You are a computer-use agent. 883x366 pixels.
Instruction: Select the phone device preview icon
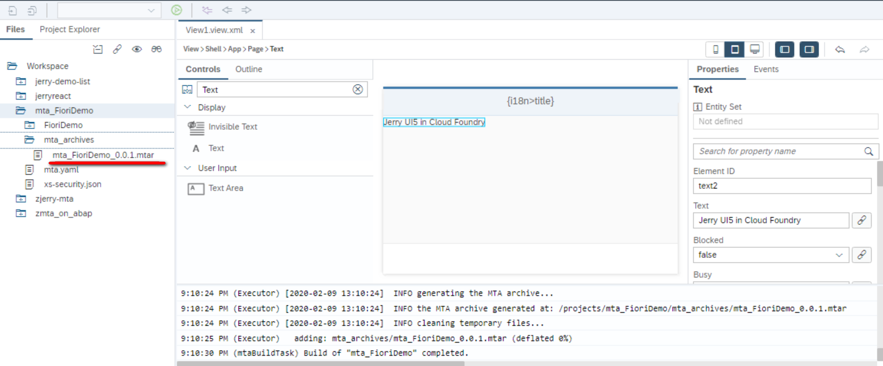[x=715, y=50]
